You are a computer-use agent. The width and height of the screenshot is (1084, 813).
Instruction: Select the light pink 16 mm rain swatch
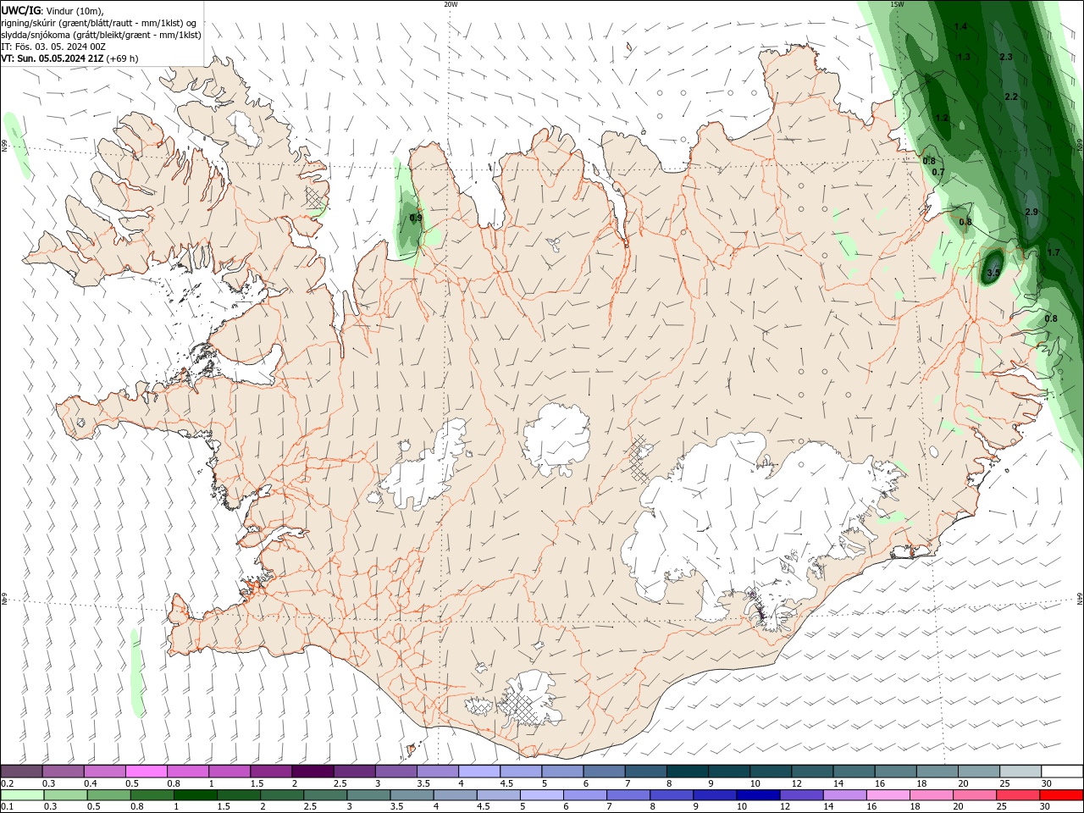pyautogui.click(x=888, y=795)
